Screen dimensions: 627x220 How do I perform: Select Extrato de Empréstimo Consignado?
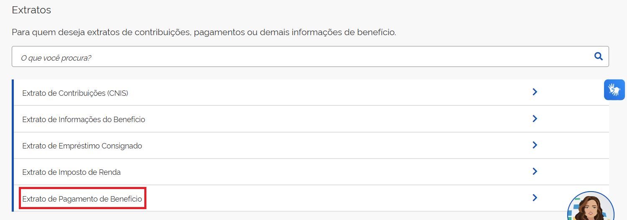tap(82, 146)
